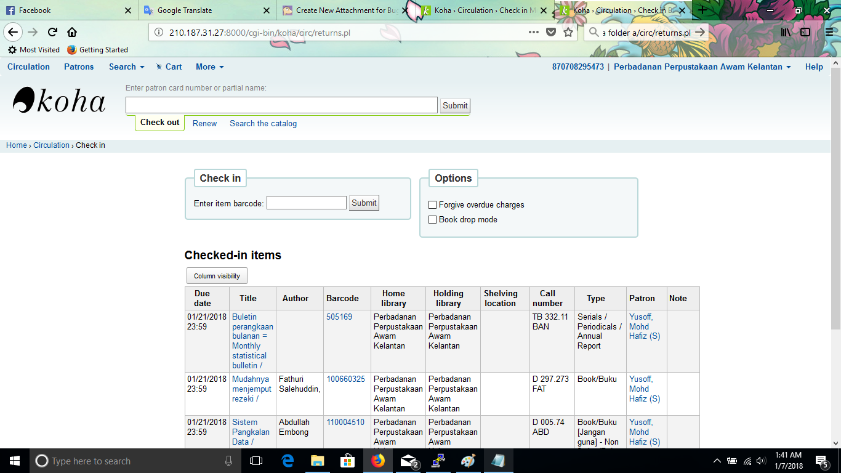Expand the More dropdown menu
Image resolution: width=841 pixels, height=473 pixels.
click(x=209, y=67)
